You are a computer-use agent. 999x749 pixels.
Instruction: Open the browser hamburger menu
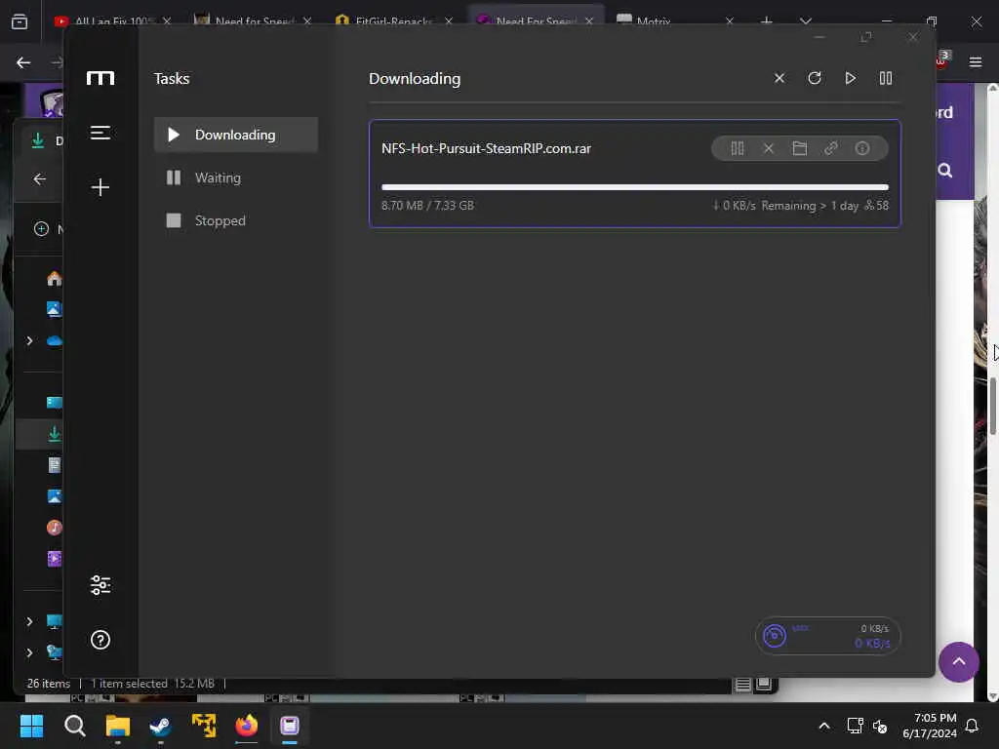tap(976, 61)
